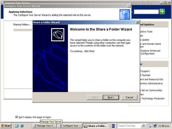The width and height of the screenshot is (172, 129).
Task: Click Next in Share a Folder Wizard
Action: click(x=111, y=97)
